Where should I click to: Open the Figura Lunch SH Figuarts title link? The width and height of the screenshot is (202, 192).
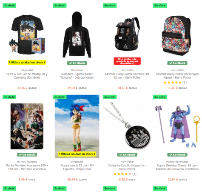click(x=77, y=167)
